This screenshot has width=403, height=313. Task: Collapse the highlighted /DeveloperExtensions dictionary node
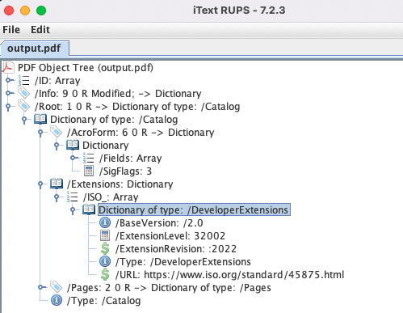point(73,210)
